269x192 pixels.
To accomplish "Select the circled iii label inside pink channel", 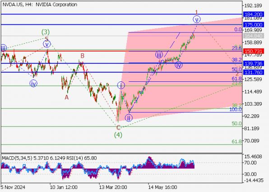I will tap(159, 55).
